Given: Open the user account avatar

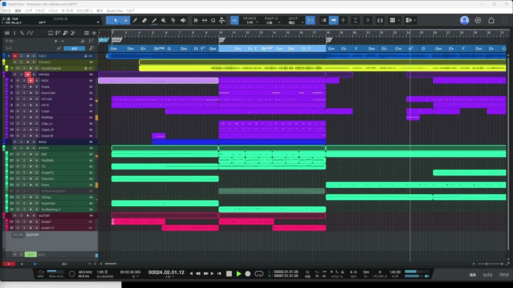Looking at the screenshot, I should click(465, 20).
